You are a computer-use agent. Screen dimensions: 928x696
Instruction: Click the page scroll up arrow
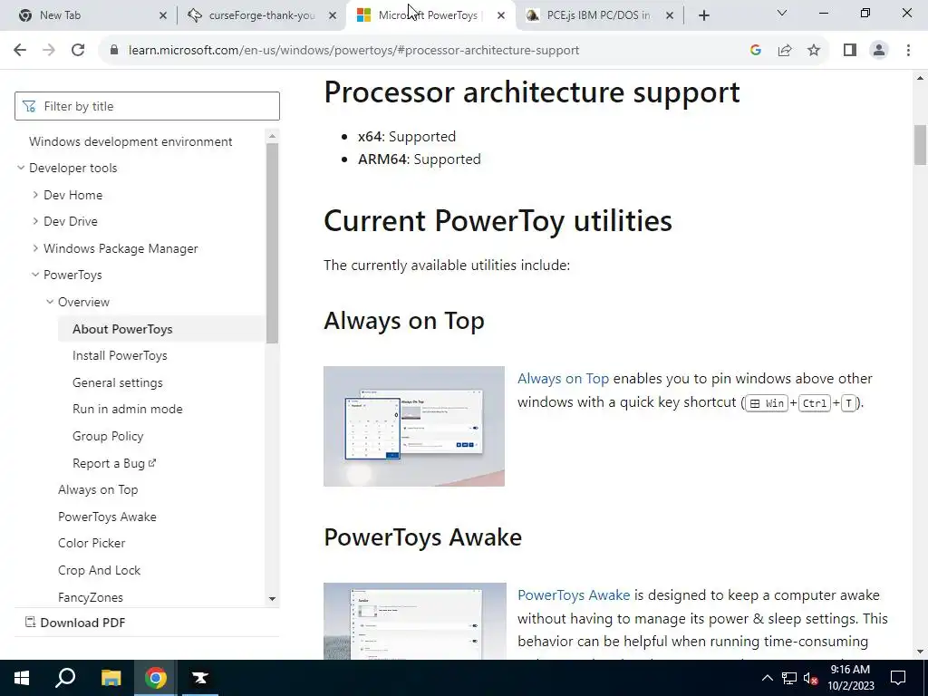point(920,78)
